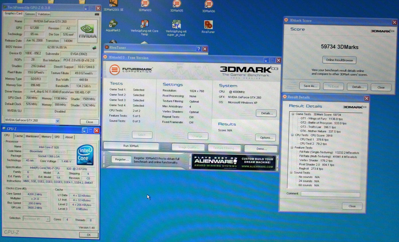Close the Result Details window via X
399x242 pixels.
coord(366,99)
